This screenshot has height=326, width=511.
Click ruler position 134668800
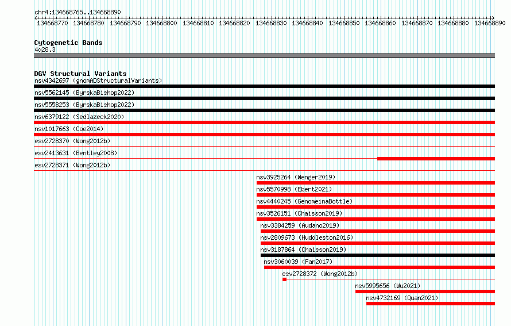[162, 23]
